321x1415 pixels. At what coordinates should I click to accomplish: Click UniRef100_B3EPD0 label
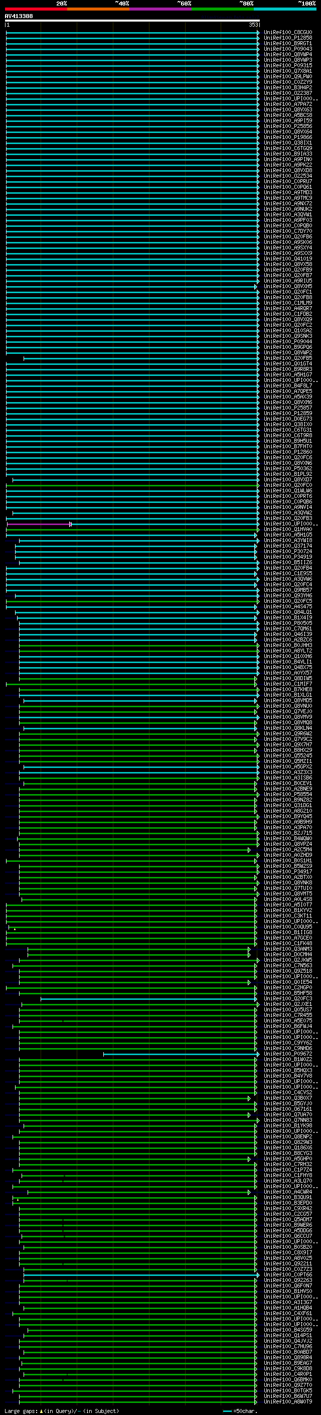(x=287, y=1203)
